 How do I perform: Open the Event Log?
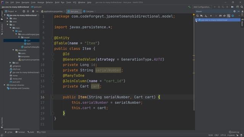pyautogui.click(x=234, y=132)
